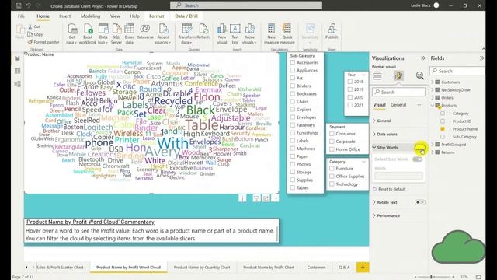Toggle Default Stop Words switch
Viewport: 497px width, 280px height.
(x=418, y=159)
